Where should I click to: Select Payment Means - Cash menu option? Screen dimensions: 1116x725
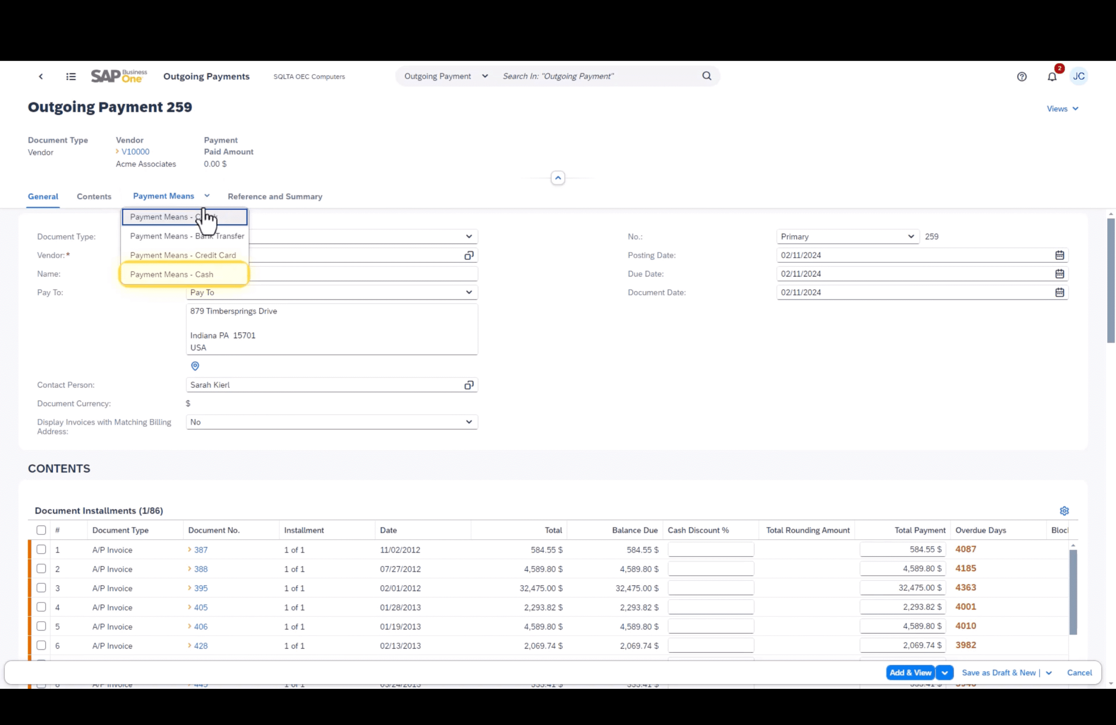184,274
